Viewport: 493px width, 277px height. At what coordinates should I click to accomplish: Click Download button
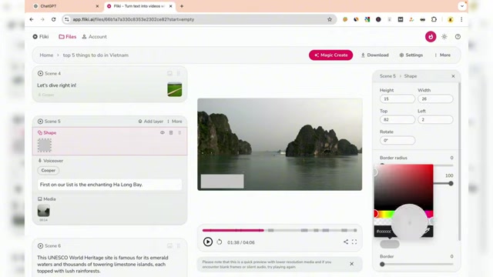(x=375, y=55)
